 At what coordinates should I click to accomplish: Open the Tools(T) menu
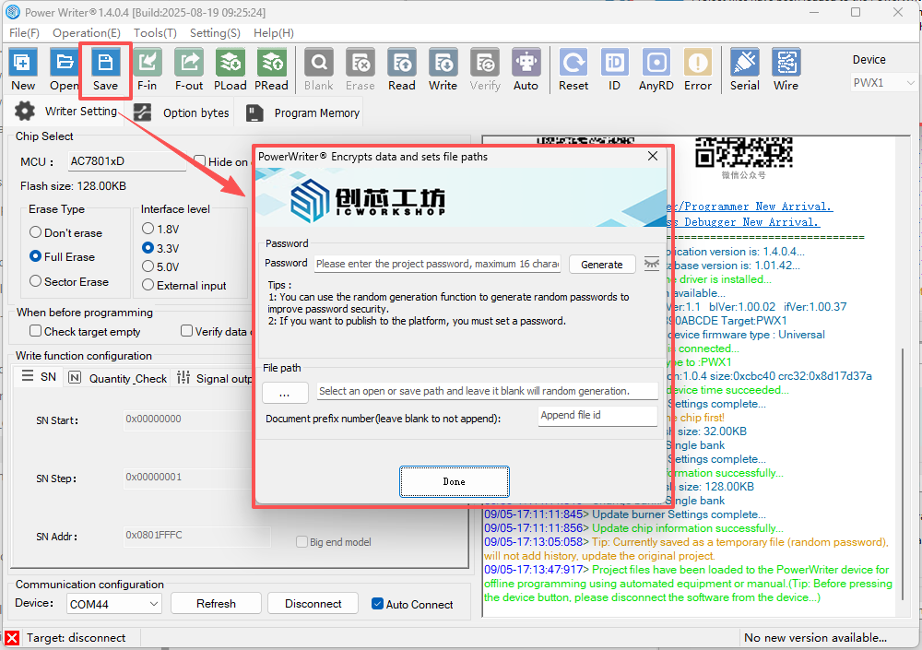[x=155, y=33]
